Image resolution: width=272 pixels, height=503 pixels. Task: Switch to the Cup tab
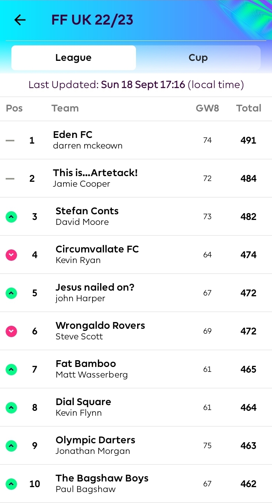(x=198, y=58)
